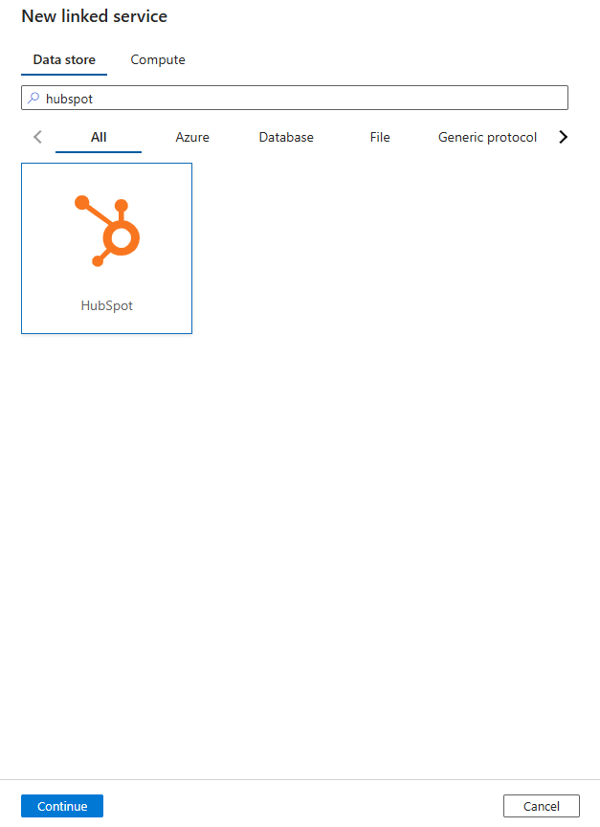The image size is (600, 827).
Task: Filter by the Azure category
Action: (x=192, y=137)
